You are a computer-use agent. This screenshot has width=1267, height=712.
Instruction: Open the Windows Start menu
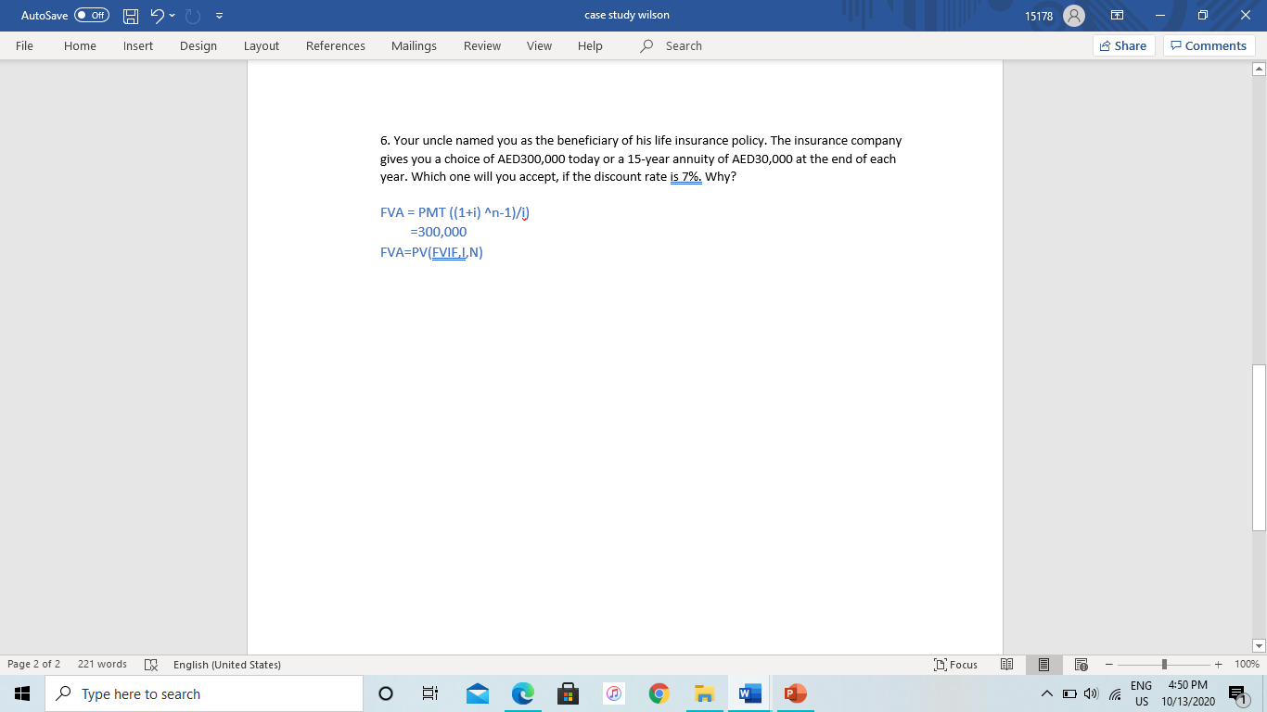pos(22,693)
